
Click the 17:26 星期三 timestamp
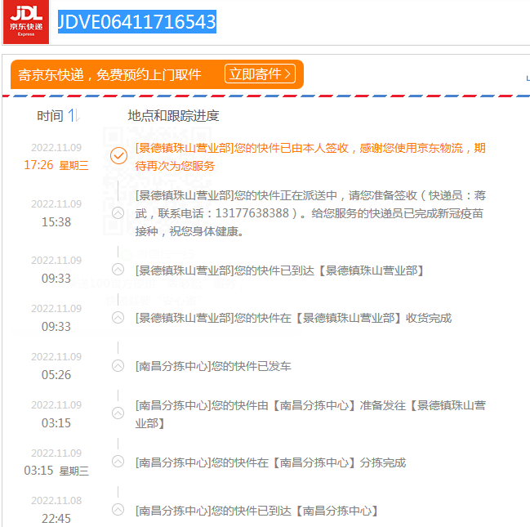coord(56,165)
